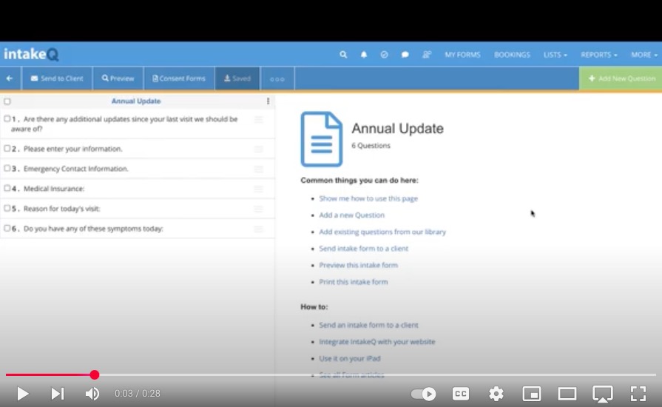
Task: Click drag handle for question 1
Action: coord(258,120)
